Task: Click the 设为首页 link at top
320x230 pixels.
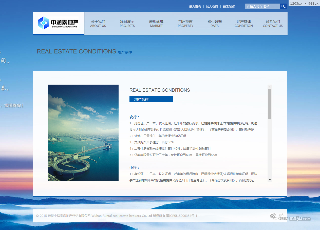Action: (195, 7)
